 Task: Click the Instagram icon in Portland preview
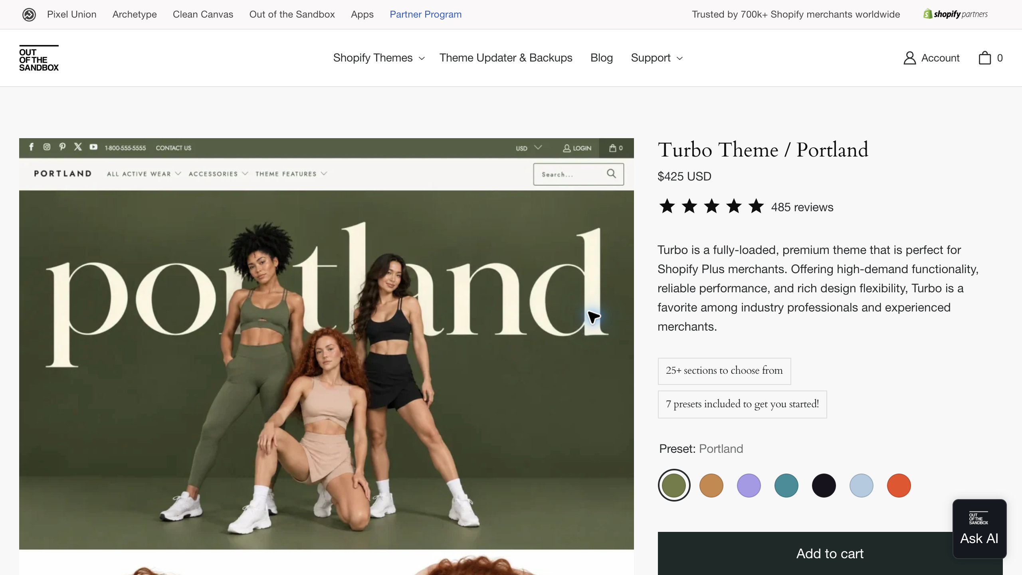click(47, 147)
